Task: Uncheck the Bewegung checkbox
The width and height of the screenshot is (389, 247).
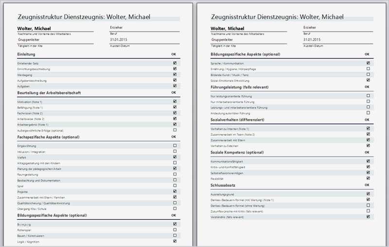Action: (x=175, y=224)
